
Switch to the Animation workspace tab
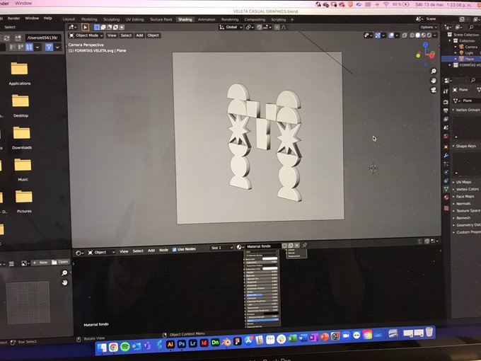(207, 19)
